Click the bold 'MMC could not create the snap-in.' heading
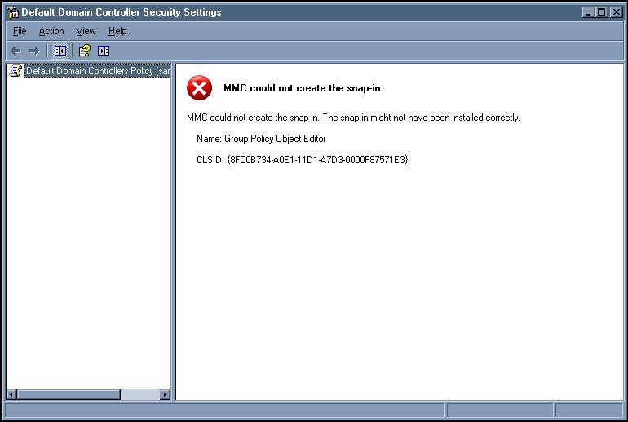628x422 pixels. [x=303, y=88]
